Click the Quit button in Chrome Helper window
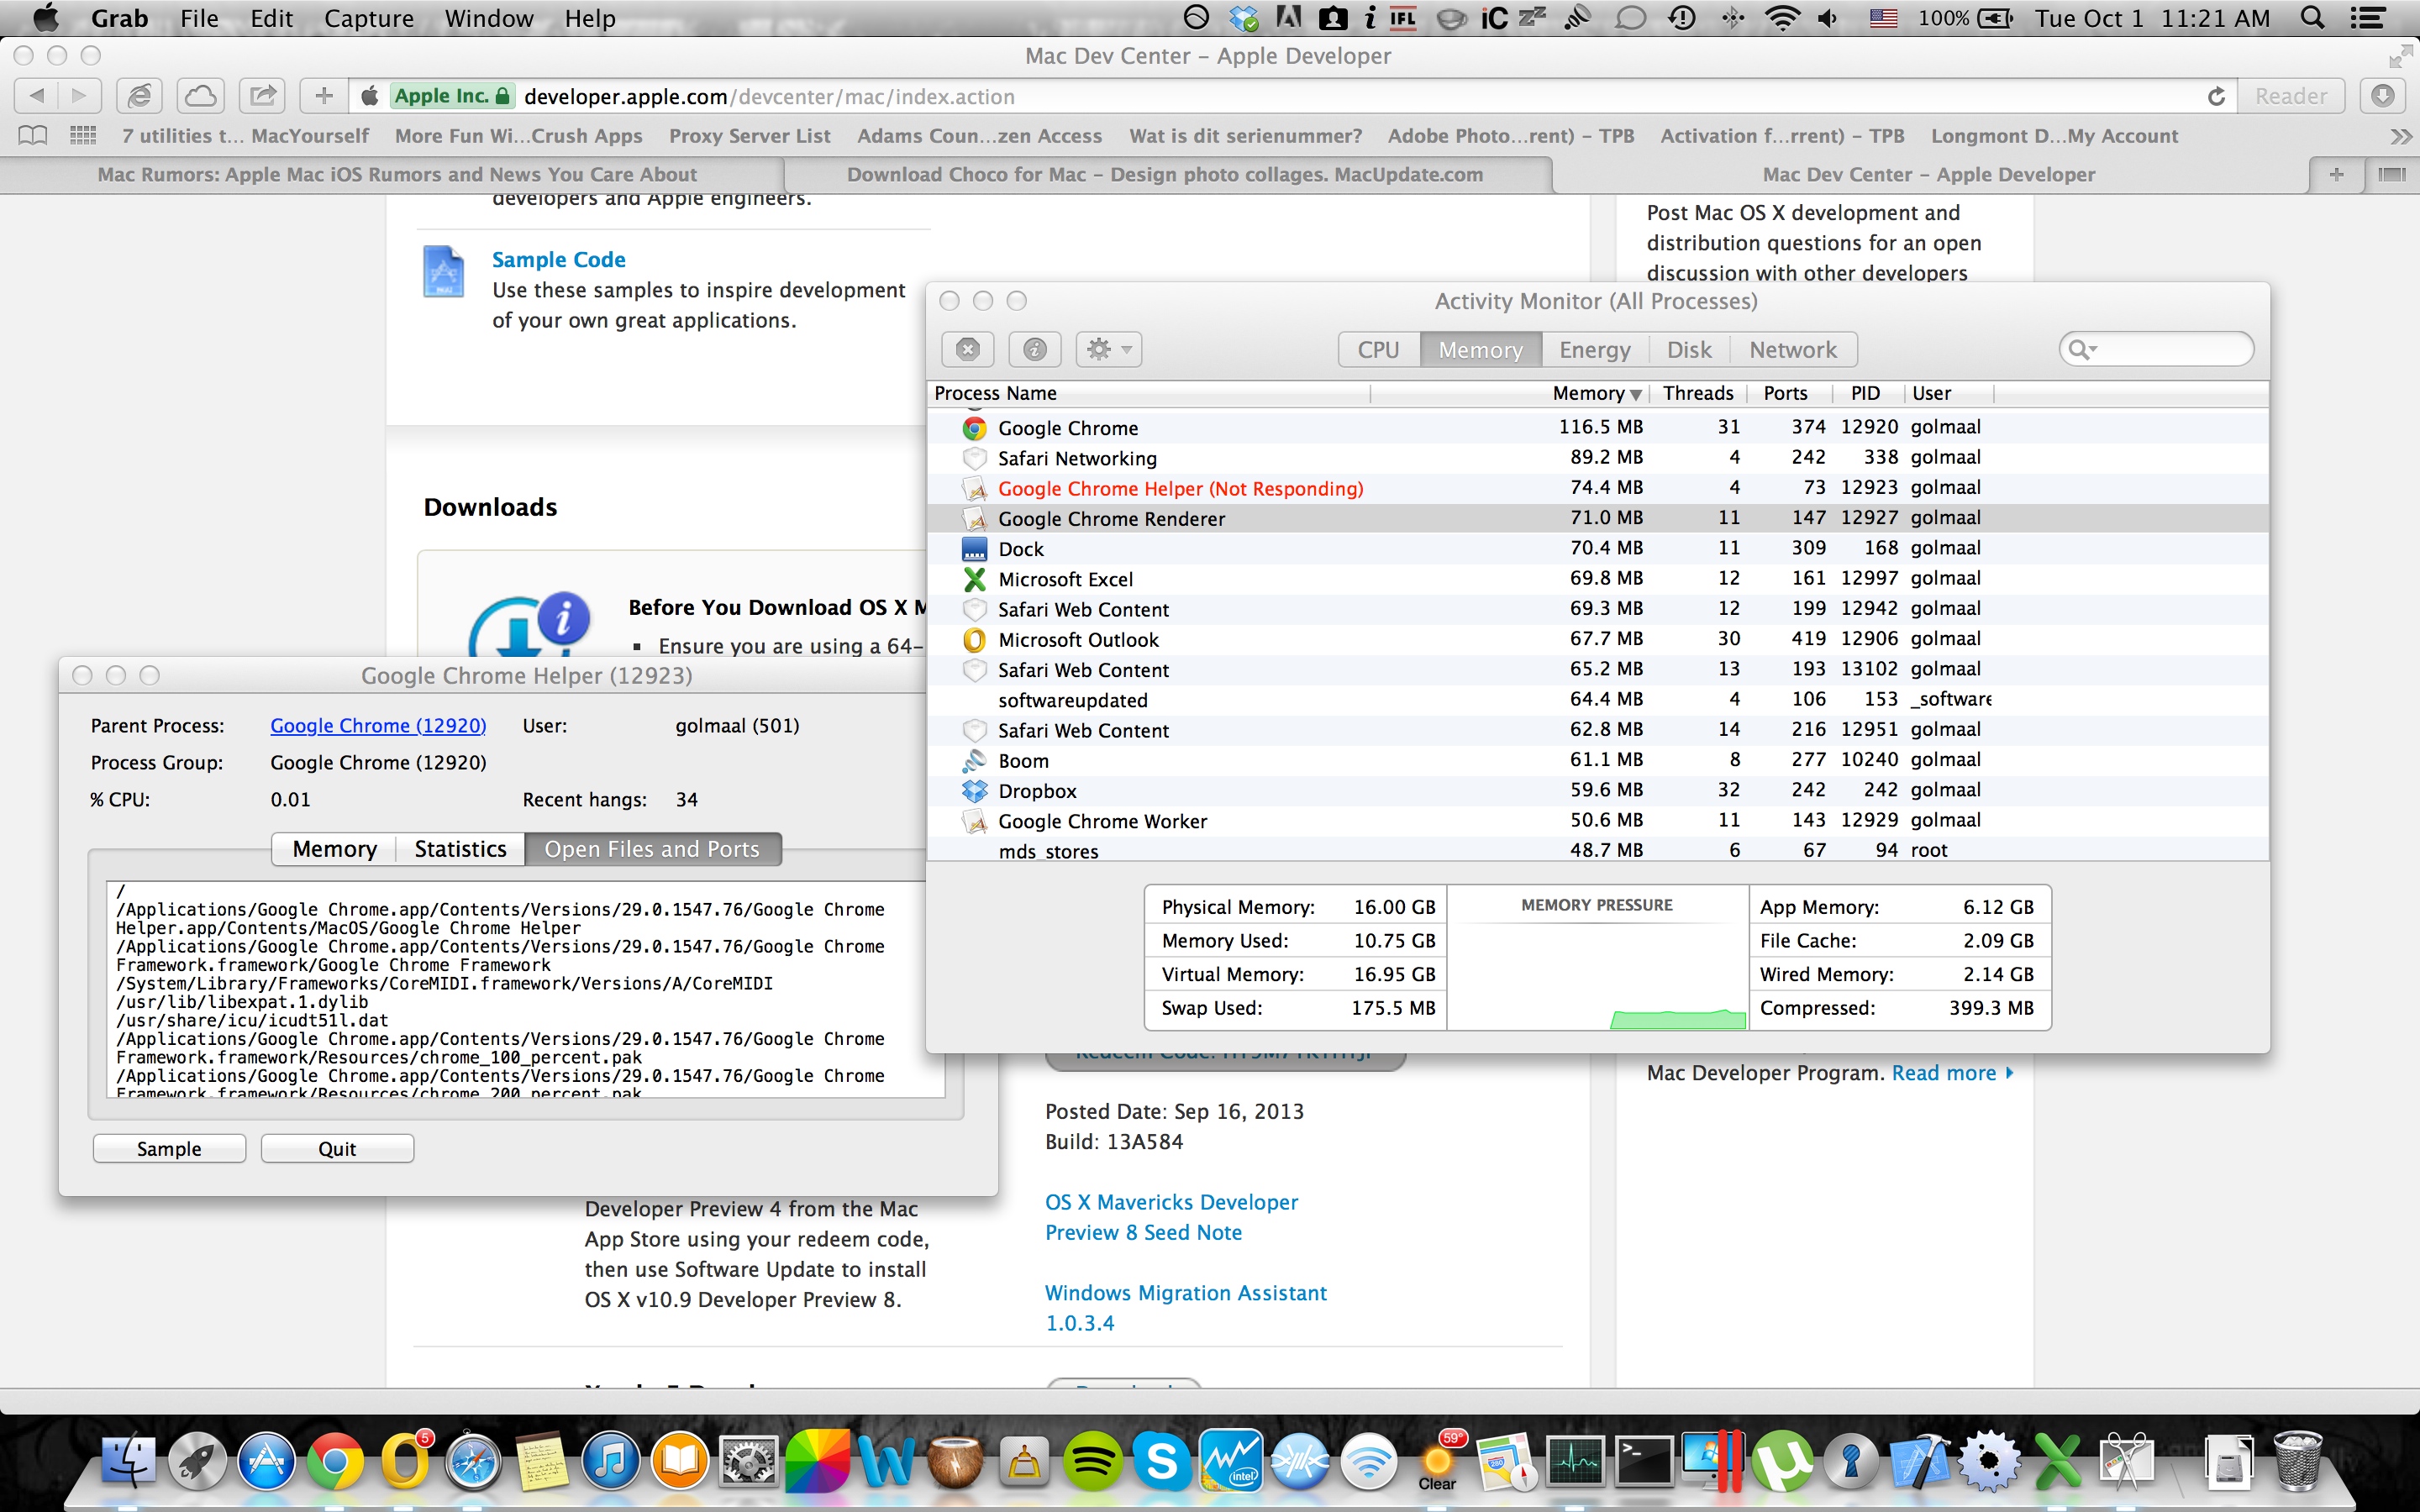The image size is (2420, 1512). (337, 1149)
